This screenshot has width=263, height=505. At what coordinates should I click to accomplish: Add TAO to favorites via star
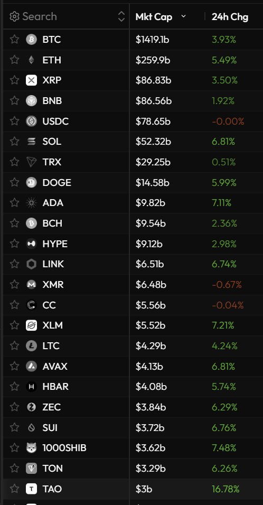(14, 489)
